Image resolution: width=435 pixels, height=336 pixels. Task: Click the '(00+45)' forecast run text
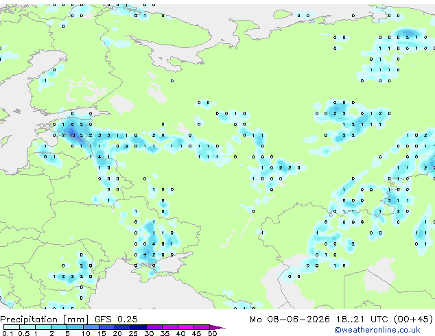coord(413,320)
